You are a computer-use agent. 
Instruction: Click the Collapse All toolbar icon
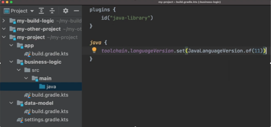52,11
